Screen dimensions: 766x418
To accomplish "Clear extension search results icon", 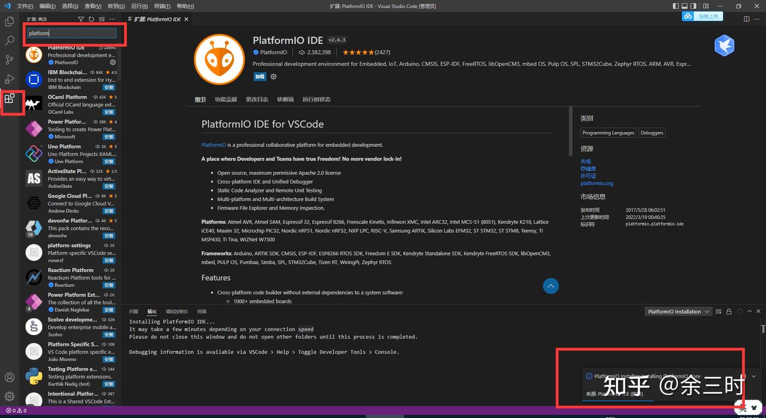I will point(101,19).
